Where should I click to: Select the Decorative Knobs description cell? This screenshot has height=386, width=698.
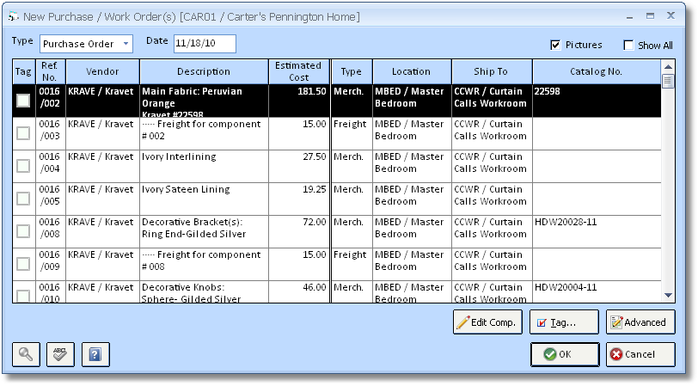(x=204, y=292)
